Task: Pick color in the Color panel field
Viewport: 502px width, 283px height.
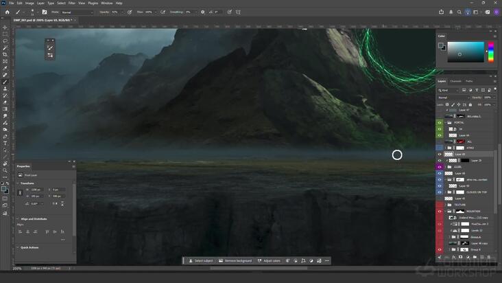Action: click(466, 52)
